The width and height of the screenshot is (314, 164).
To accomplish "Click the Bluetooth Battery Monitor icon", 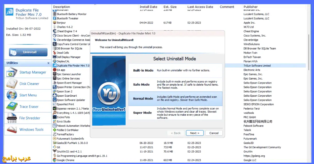I will pos(55,14).
